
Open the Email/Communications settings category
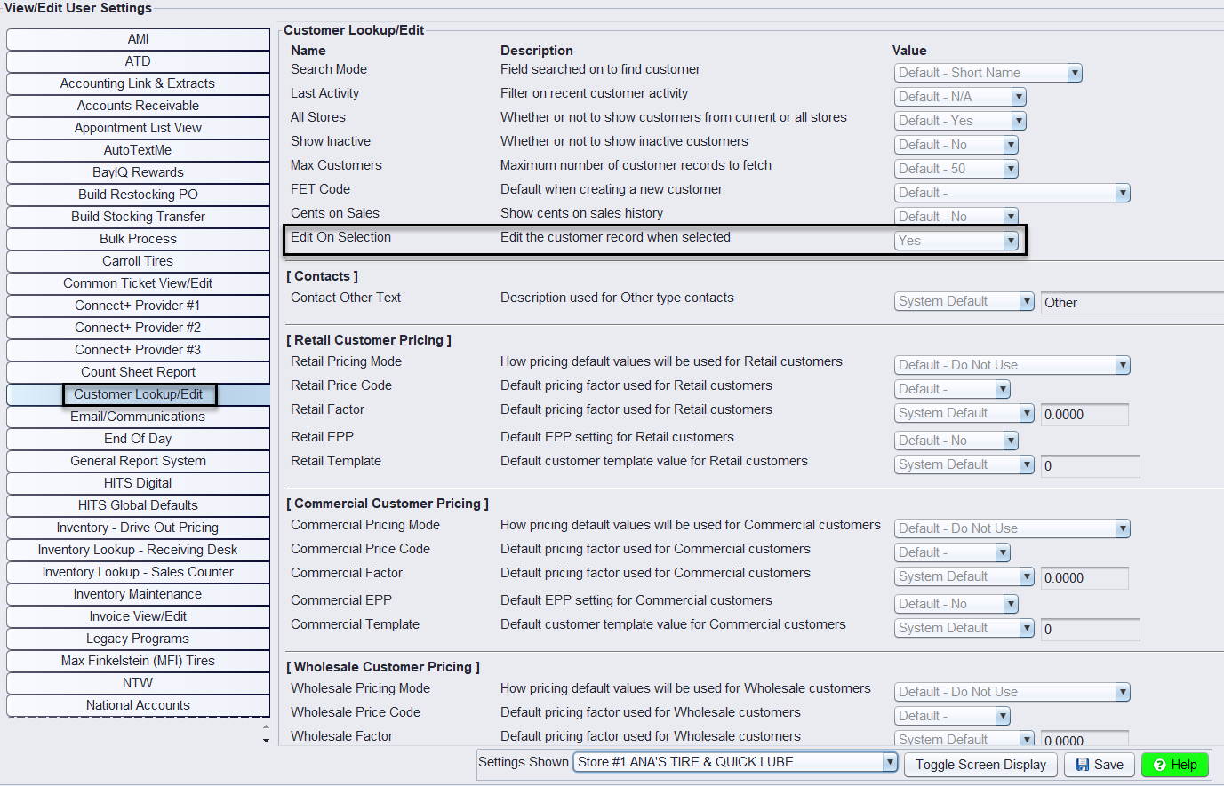(138, 417)
